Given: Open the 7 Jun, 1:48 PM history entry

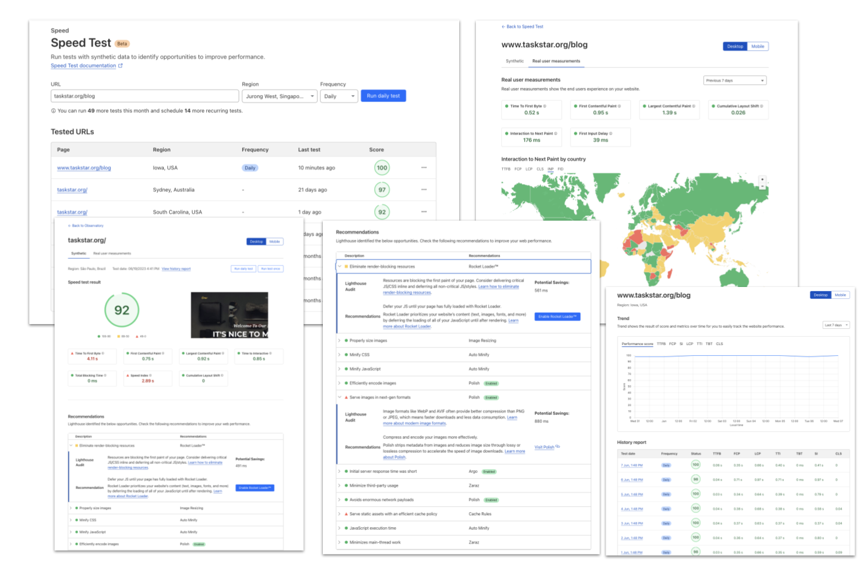Looking at the screenshot, I should (x=632, y=465).
